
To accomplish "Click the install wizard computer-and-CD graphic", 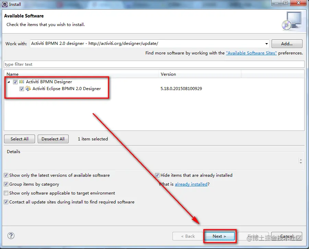I will [x=292, y=21].
